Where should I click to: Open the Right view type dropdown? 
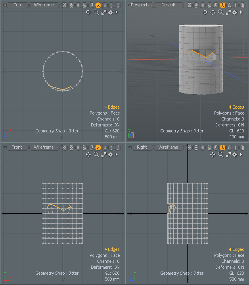pyautogui.click(x=142, y=147)
